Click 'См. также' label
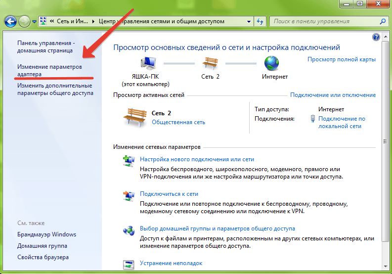The height and width of the screenshot is (274, 392). coord(31,223)
